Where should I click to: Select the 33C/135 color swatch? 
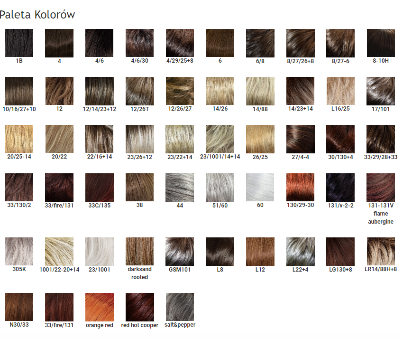coord(99,188)
